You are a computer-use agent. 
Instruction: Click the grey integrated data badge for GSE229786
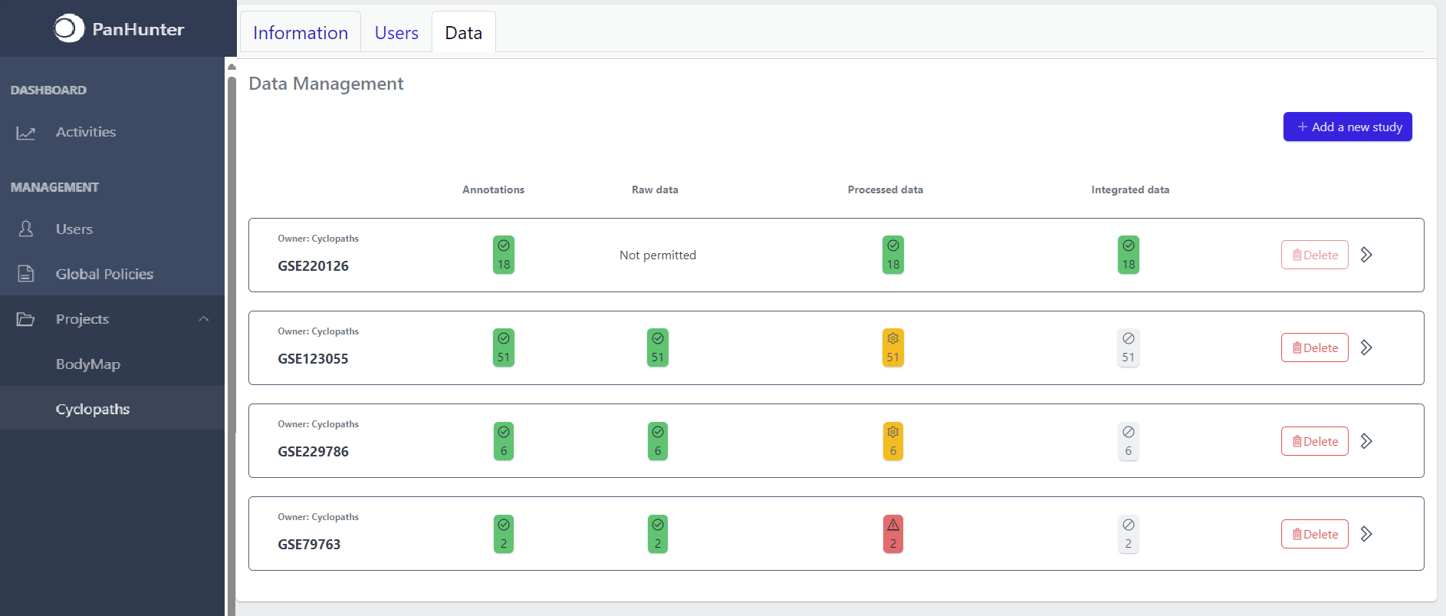[x=1128, y=441]
